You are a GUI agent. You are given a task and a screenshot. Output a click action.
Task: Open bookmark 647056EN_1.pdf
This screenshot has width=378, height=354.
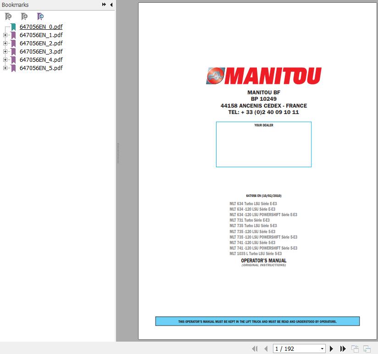coord(41,35)
